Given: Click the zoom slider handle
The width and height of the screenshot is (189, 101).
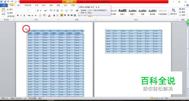Looking at the screenshot, I should [x=178, y=98].
